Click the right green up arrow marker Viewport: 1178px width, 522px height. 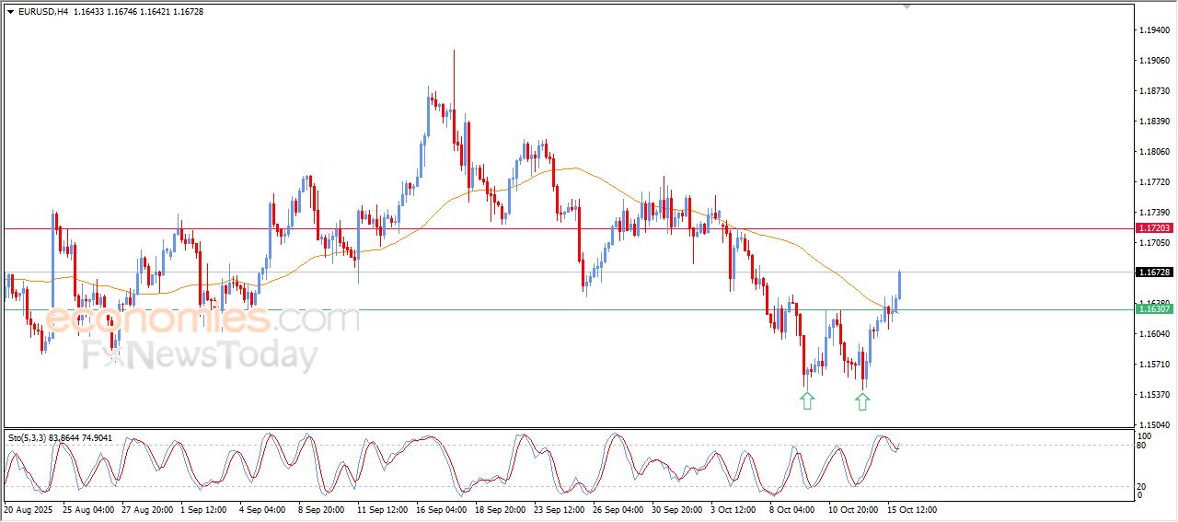(862, 400)
